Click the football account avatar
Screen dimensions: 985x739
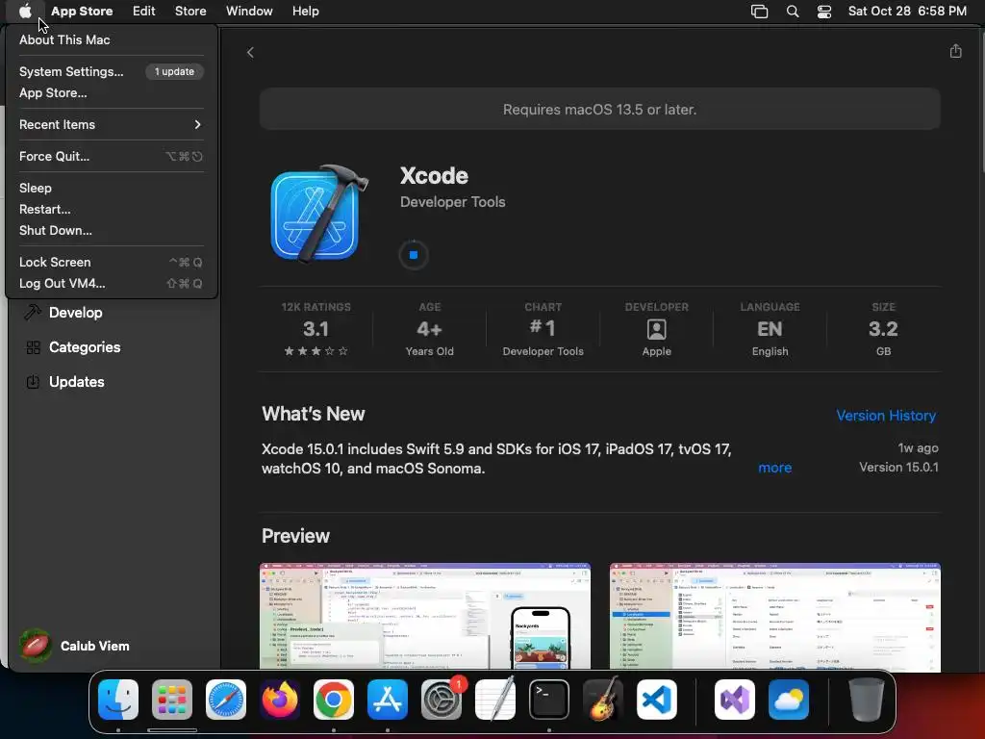click(x=36, y=646)
